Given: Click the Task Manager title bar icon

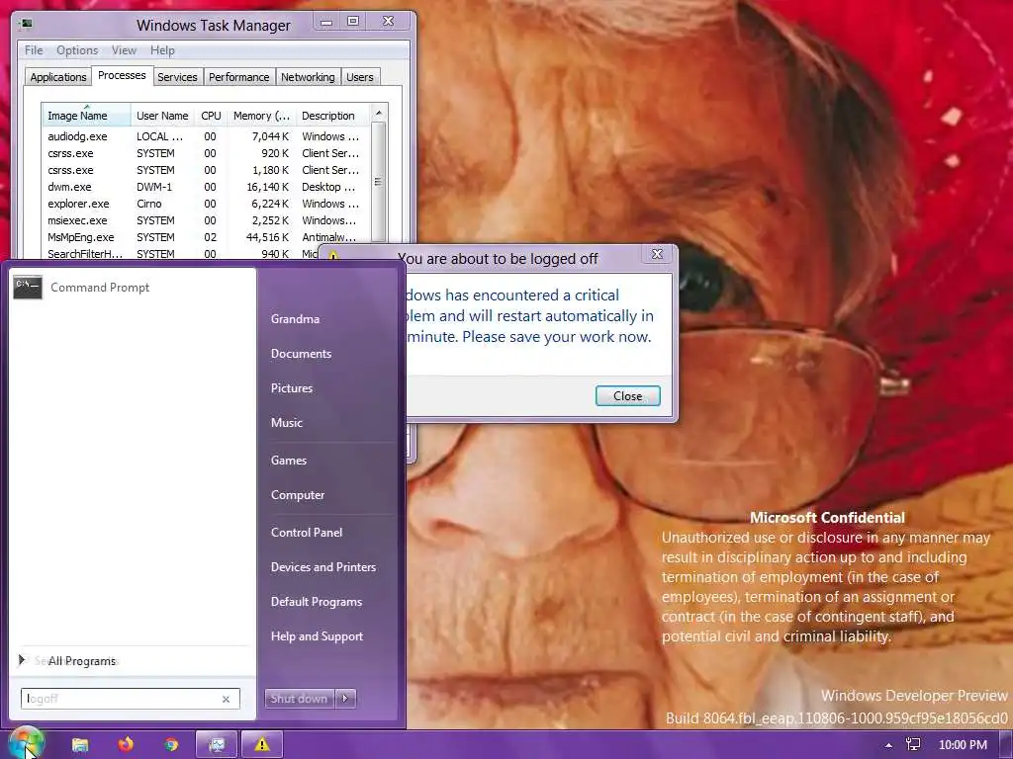Looking at the screenshot, I should [25, 25].
